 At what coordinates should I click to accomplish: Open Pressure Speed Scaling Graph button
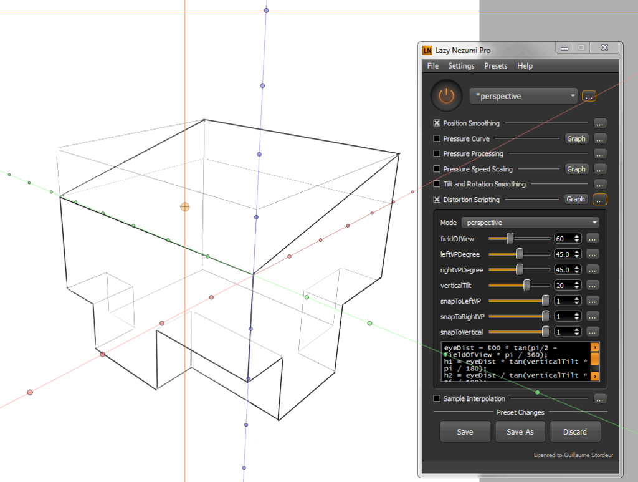coord(576,169)
